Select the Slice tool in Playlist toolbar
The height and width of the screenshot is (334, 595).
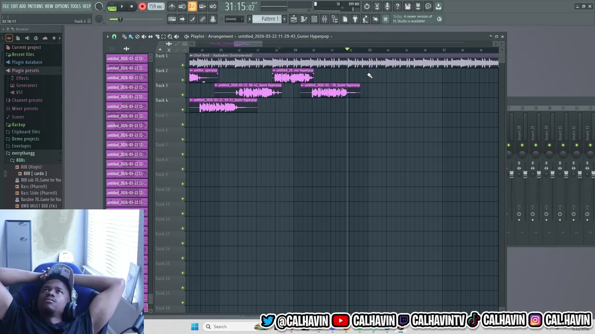(x=157, y=37)
